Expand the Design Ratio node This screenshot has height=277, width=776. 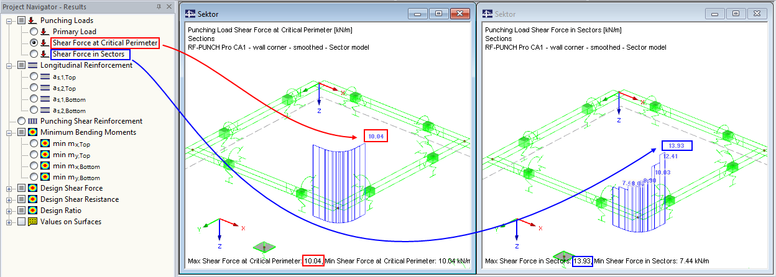point(9,211)
